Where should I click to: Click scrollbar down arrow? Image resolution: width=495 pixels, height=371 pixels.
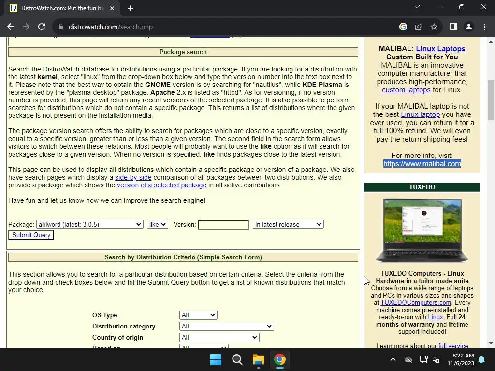tap(491, 343)
